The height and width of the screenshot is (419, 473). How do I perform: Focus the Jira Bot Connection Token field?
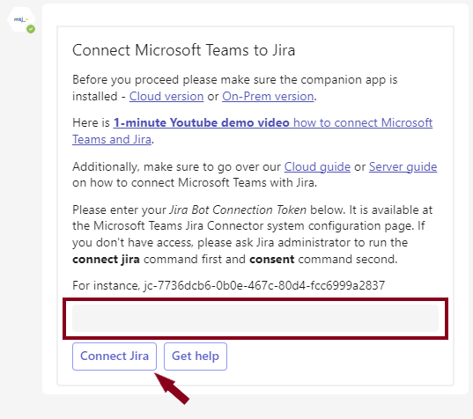tap(255, 318)
